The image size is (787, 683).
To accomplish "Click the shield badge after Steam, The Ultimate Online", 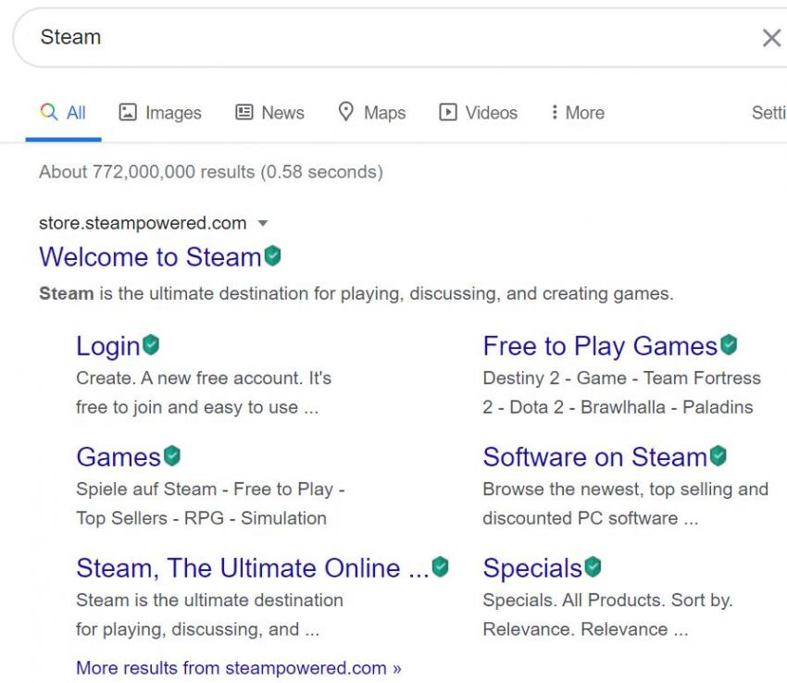I will point(440,566).
